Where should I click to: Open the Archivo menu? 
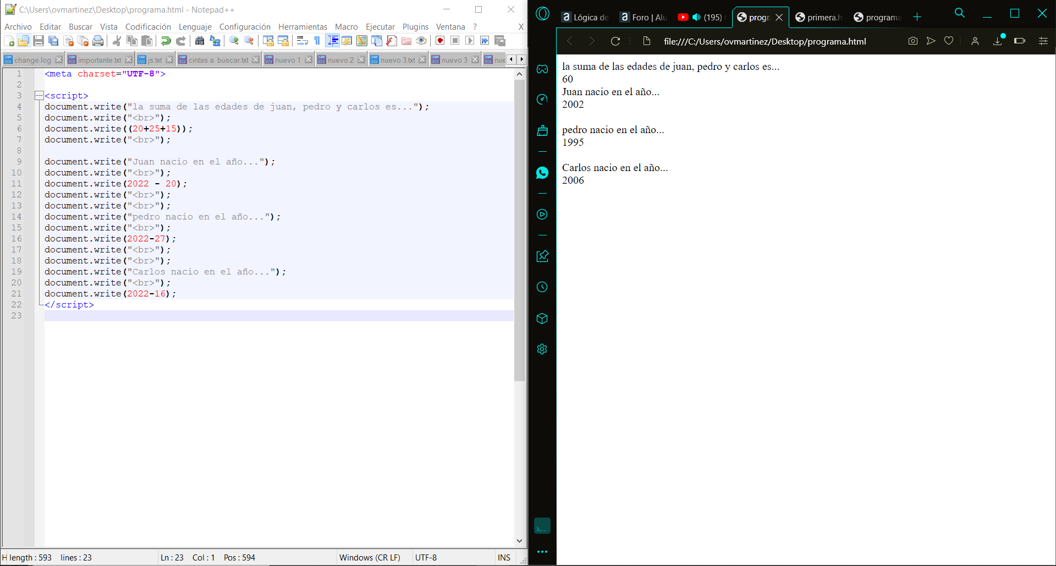pos(18,26)
